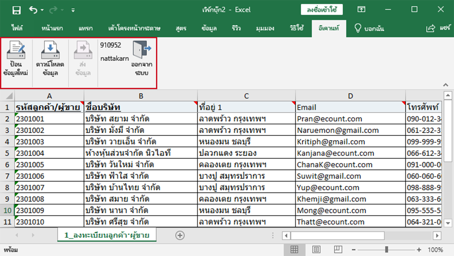Open the Undo history dropdown arrow
The image size is (454, 256).
42,10
